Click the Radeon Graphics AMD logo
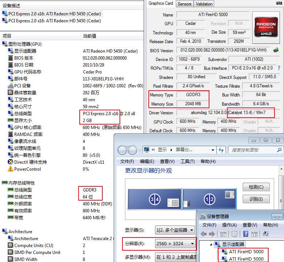 click(x=266, y=27)
